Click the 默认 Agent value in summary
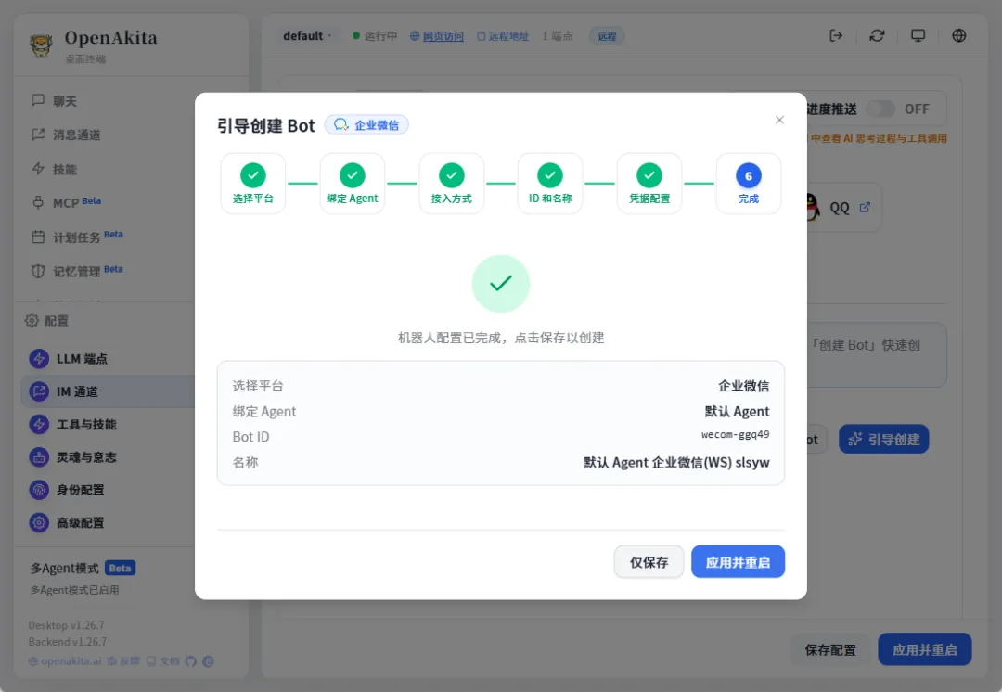The image size is (1002, 692). [737, 412]
